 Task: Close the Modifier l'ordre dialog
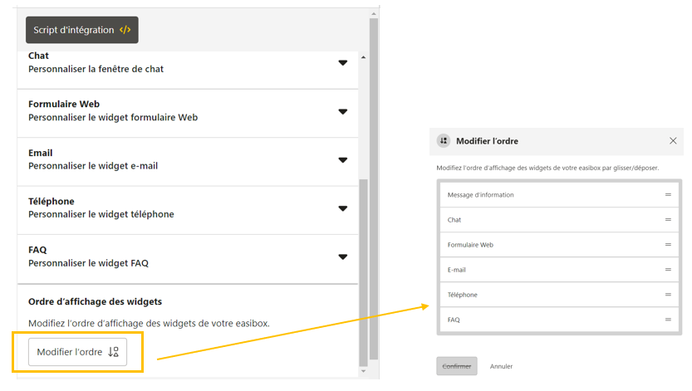pyautogui.click(x=673, y=141)
